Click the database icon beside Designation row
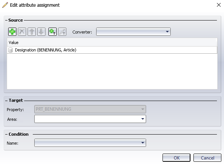Viewport: 224px width, 164px height. [10, 50]
